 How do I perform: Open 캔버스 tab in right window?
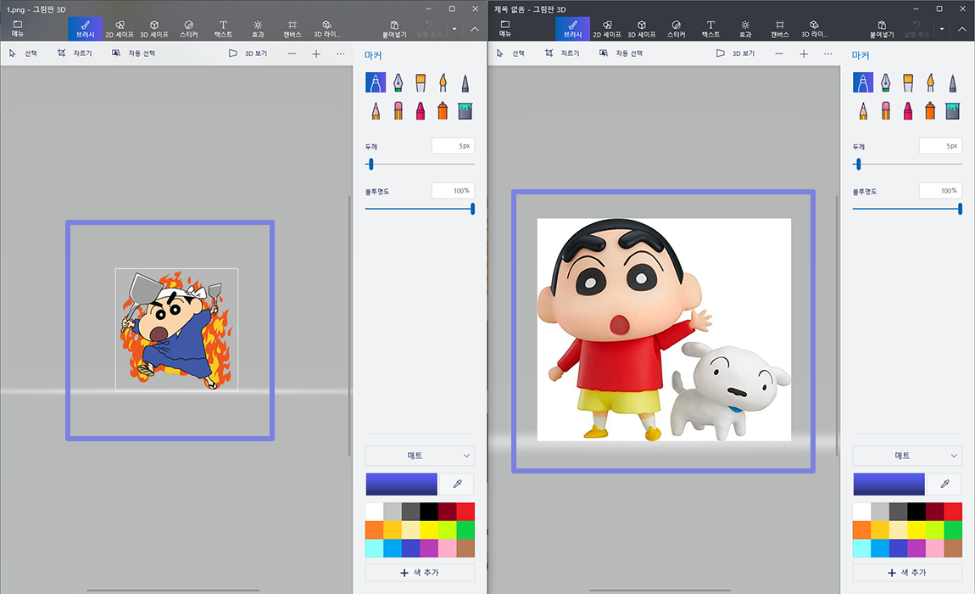pyautogui.click(x=780, y=29)
